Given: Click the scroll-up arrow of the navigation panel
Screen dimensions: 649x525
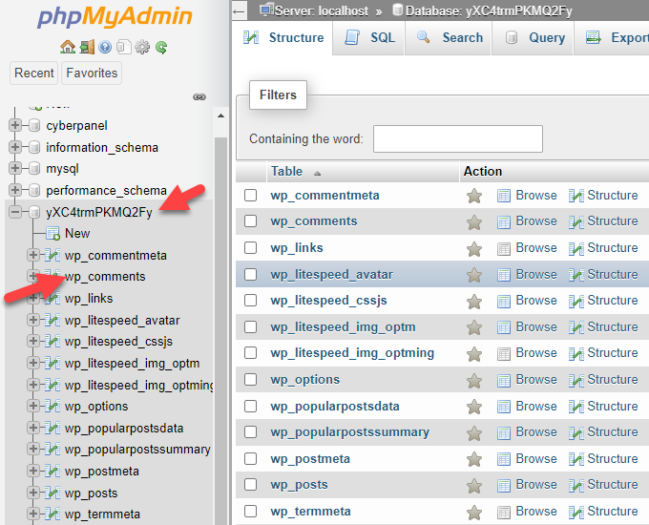Looking at the screenshot, I should point(221,115).
